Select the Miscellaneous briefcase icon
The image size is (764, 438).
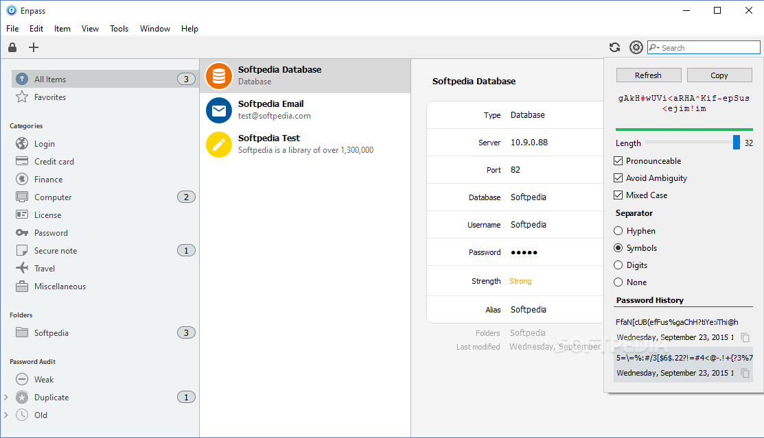(22, 286)
